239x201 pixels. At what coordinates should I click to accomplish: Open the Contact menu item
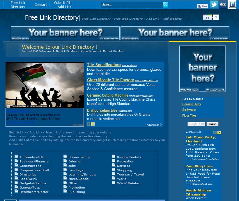pos(41,5)
